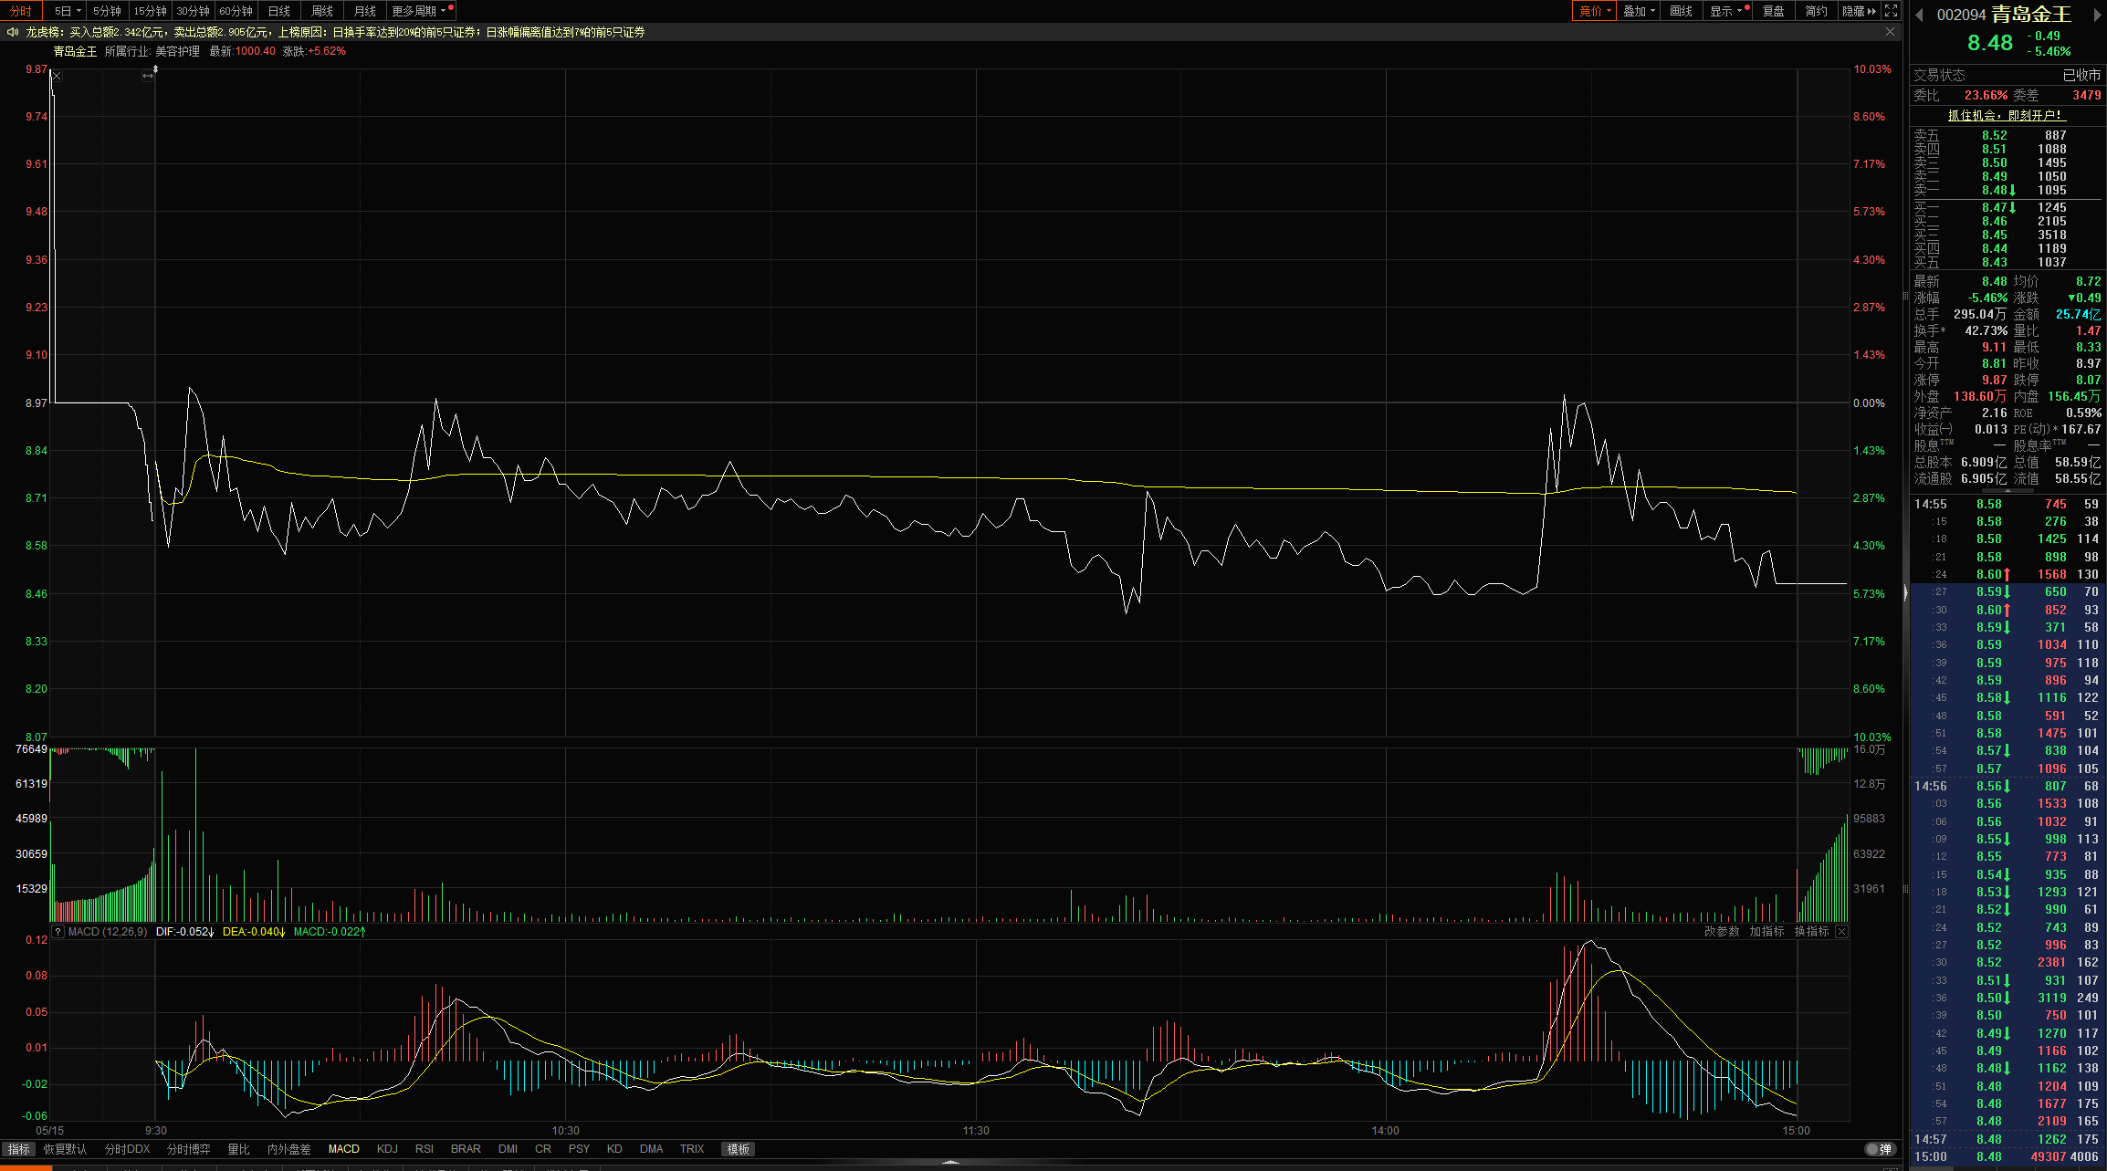Viewport: 2107px width, 1171px height.
Task: Select DMA indicator tab
Action: (652, 1149)
